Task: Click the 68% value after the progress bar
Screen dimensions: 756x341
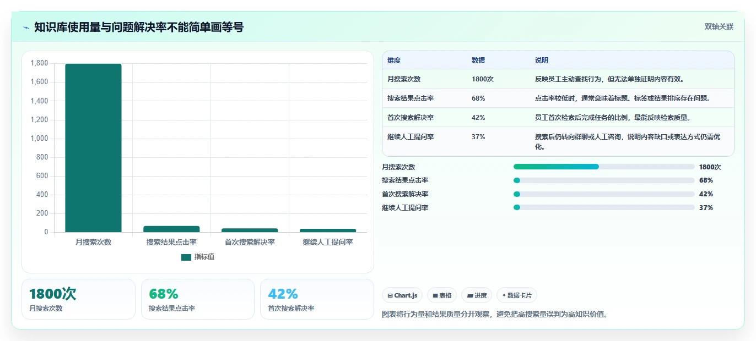Action: pos(706,180)
